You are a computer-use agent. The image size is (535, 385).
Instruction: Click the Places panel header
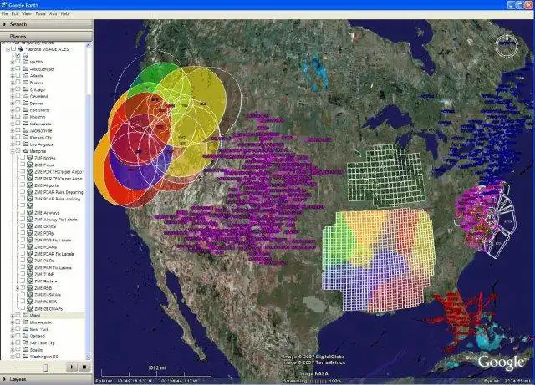pyautogui.click(x=46, y=36)
